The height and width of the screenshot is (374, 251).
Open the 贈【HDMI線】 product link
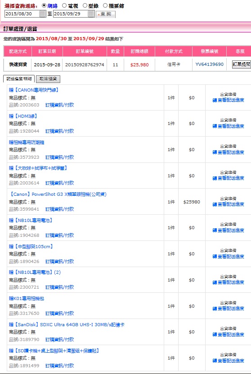[x=23, y=116]
